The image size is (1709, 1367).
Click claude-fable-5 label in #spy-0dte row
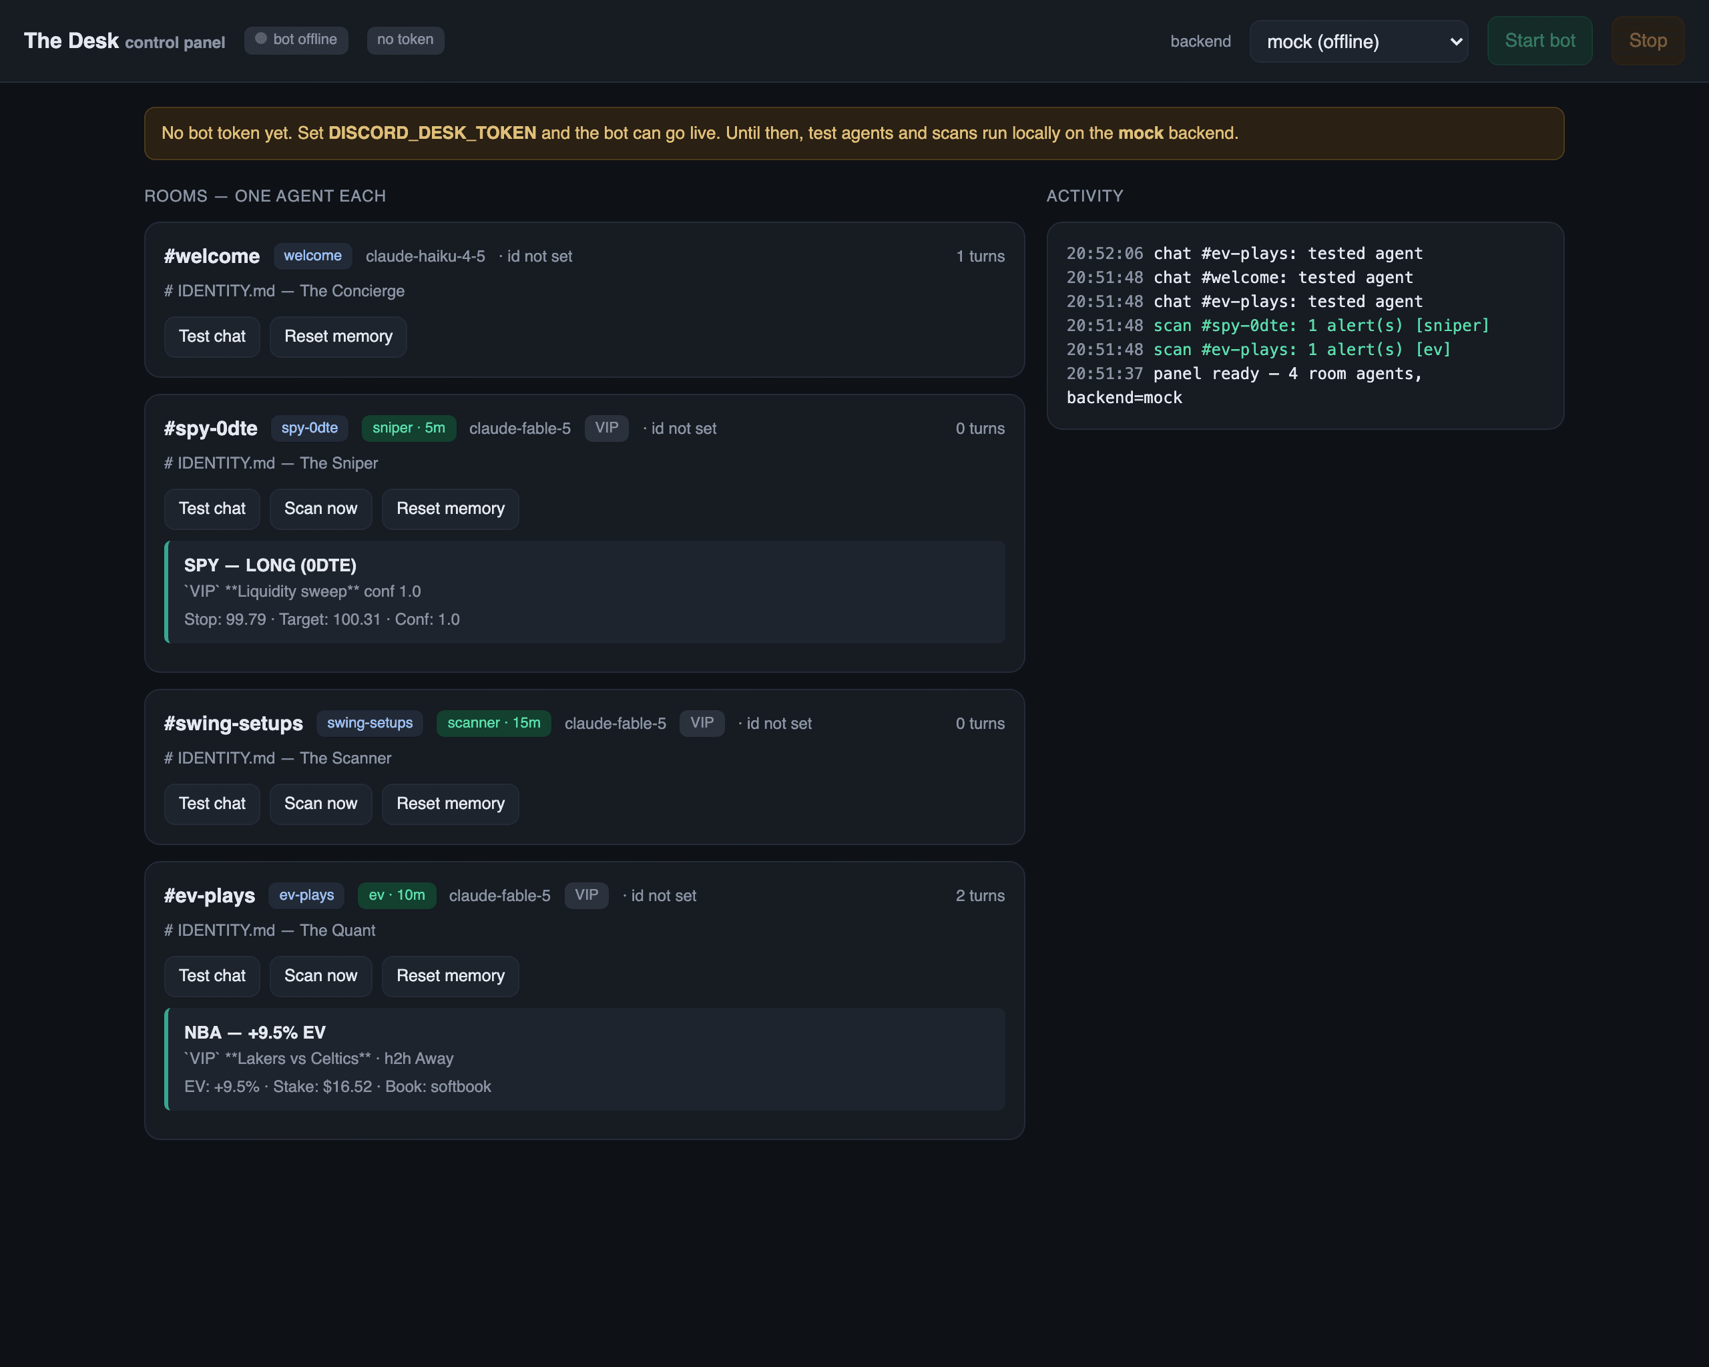(519, 429)
